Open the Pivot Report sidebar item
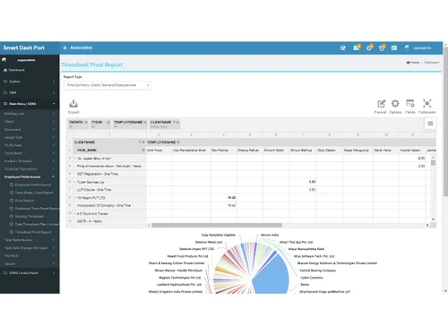The width and height of the screenshot is (448, 336). pyautogui.click(x=24, y=201)
